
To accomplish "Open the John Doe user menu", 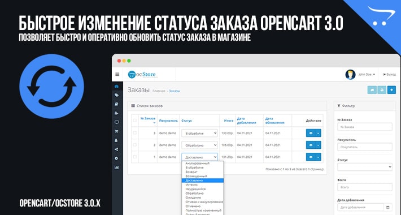I will click(x=367, y=75).
